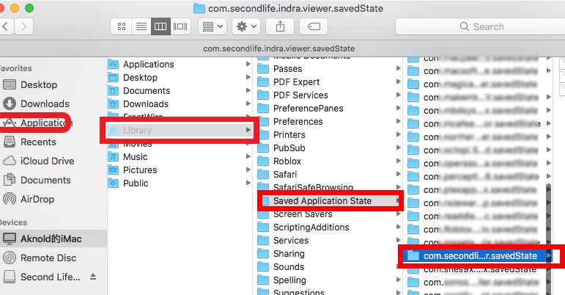The width and height of the screenshot is (565, 295).
Task: Select Applications folder in first column
Action: [x=180, y=64]
